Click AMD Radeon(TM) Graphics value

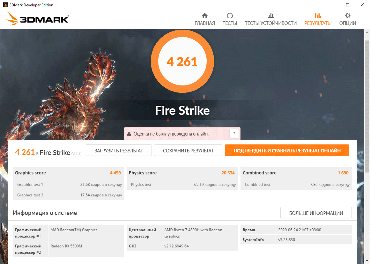coord(74,230)
